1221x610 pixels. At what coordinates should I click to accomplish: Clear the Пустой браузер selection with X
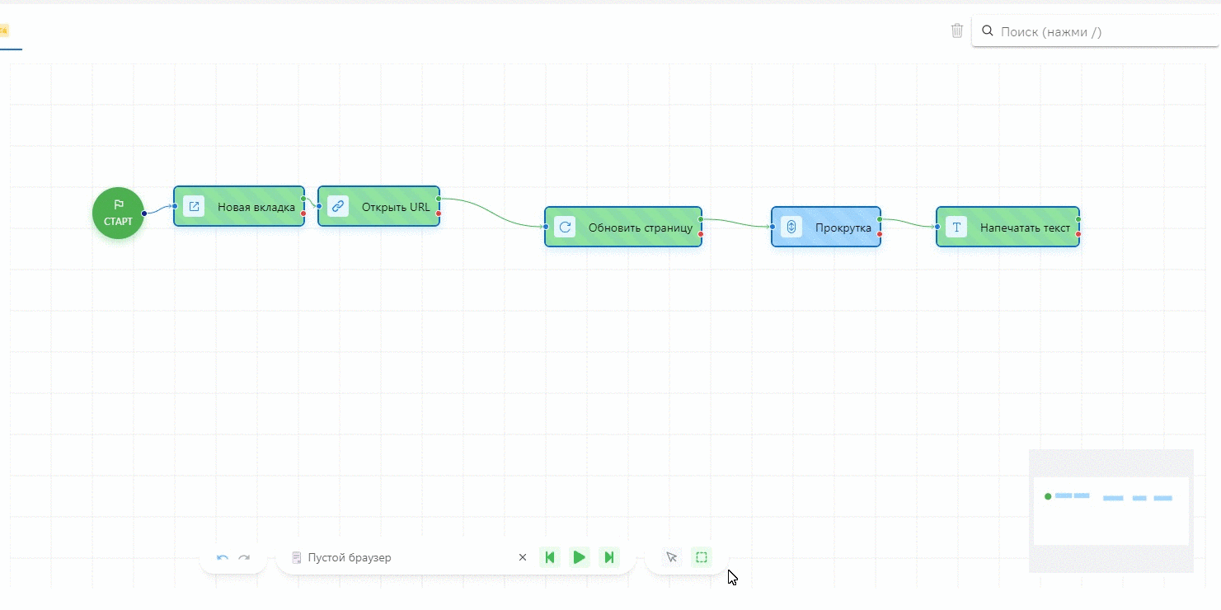click(x=523, y=558)
